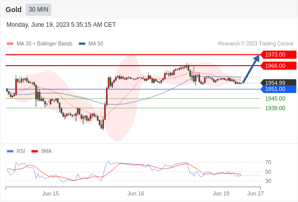Click the 9MA red legend swatch
Screen dimensions: 298x202
pos(34,151)
